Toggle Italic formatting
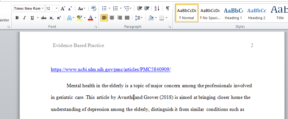This screenshot has width=288, height=119. click(24, 18)
